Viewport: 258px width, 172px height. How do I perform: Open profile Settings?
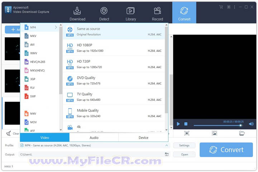click(184, 145)
